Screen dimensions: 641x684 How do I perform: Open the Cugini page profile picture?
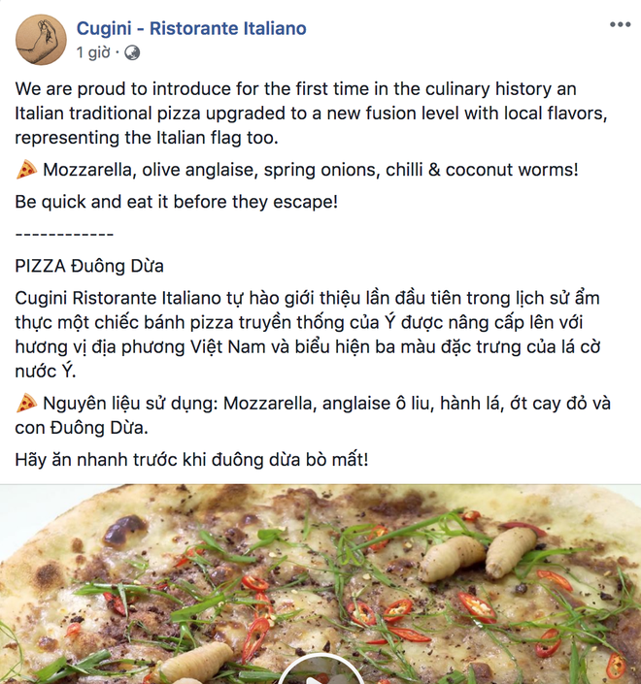point(41,39)
